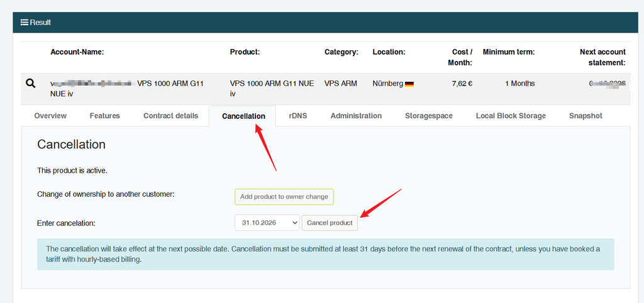Click the Product cell VPS 1000 ARM G11 NUE iv
This screenshot has height=303, width=644.
pos(272,89)
